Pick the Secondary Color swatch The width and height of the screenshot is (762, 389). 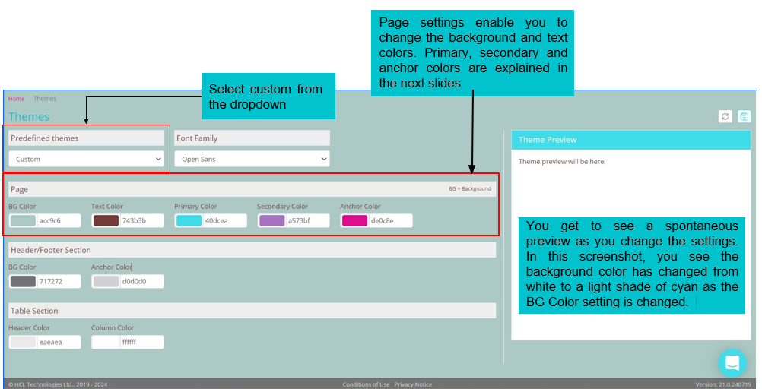click(271, 221)
